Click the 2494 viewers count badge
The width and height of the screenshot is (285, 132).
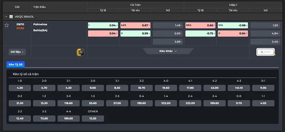coord(265,52)
